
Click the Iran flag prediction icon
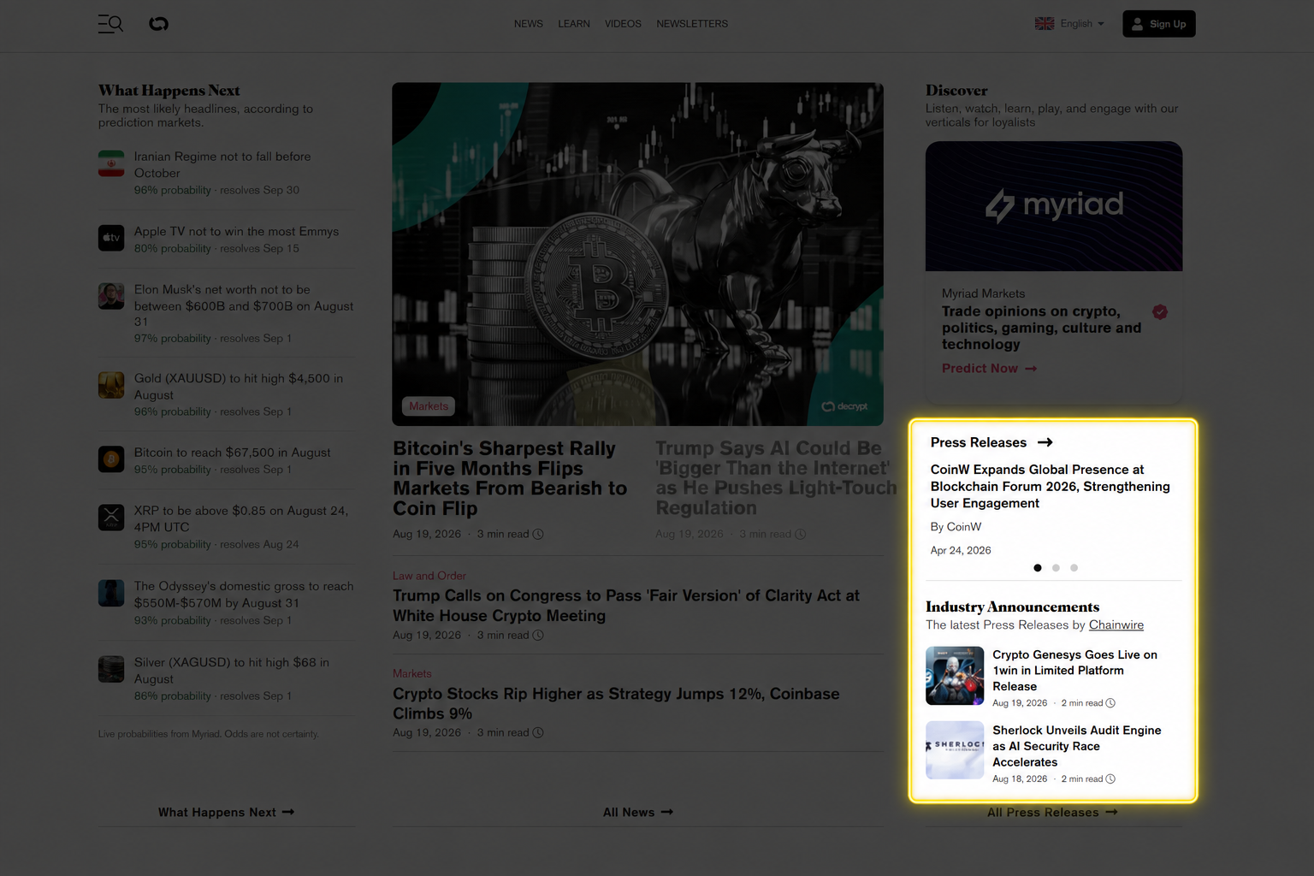point(111,163)
